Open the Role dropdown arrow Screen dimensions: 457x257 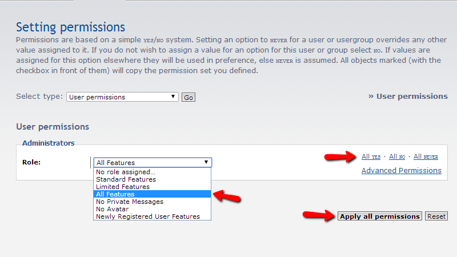(206, 162)
